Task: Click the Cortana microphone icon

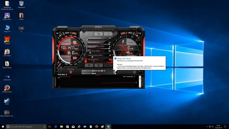Action: [44, 126]
